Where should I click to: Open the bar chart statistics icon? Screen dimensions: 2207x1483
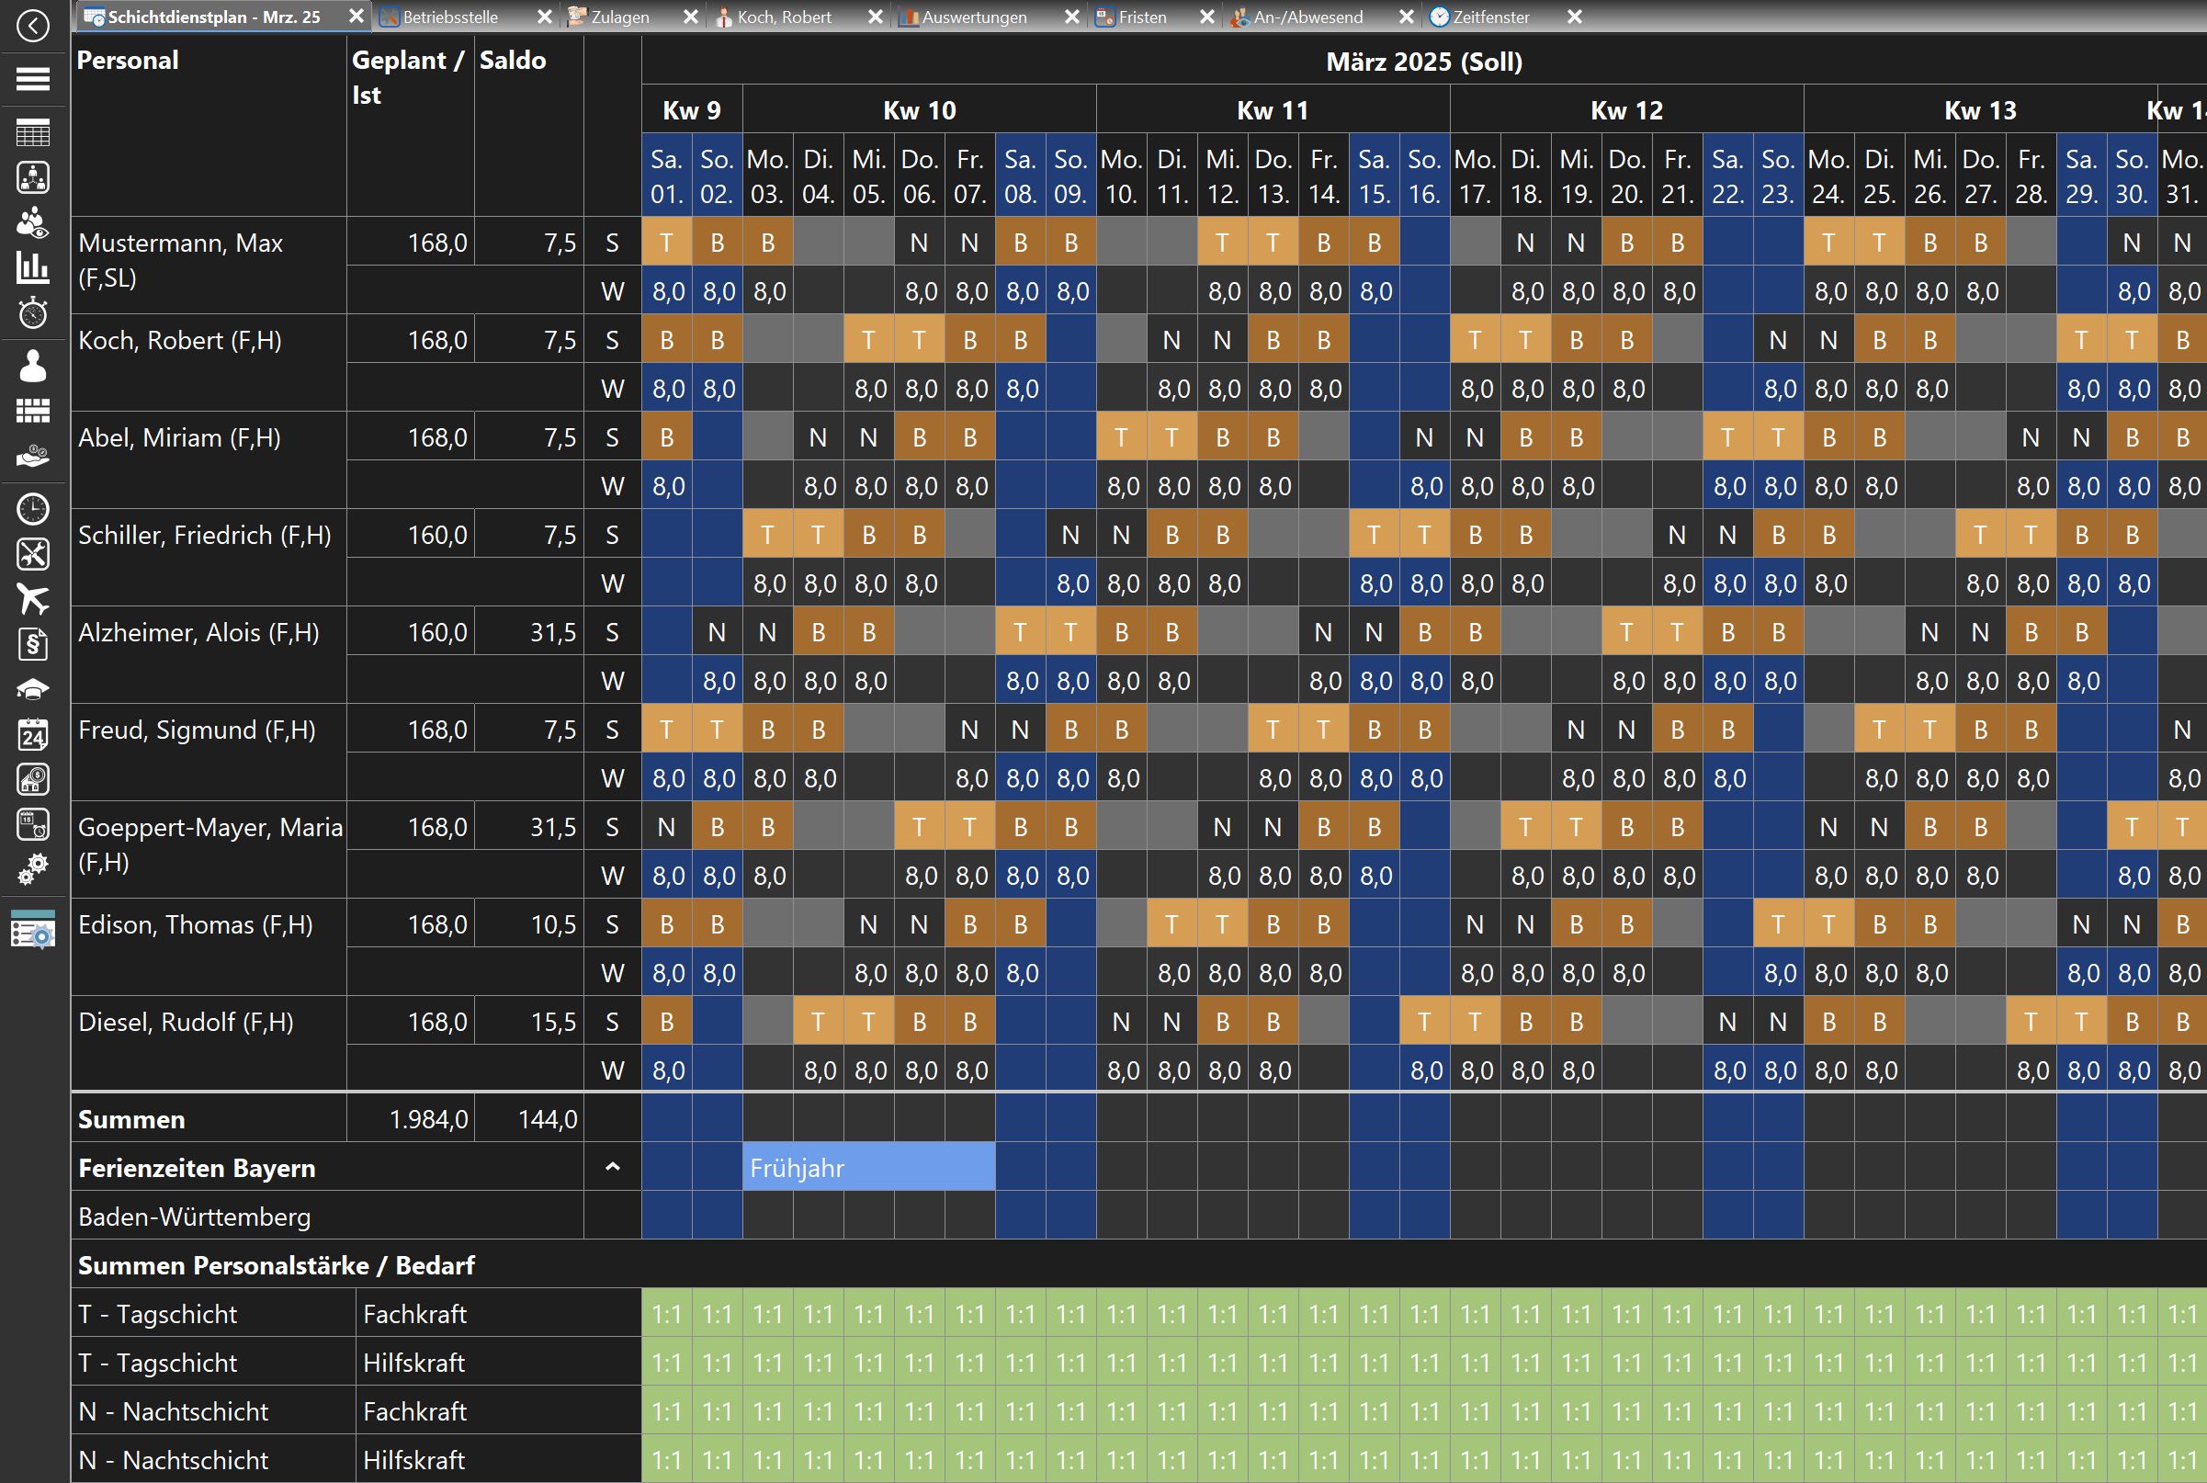pyautogui.click(x=33, y=267)
